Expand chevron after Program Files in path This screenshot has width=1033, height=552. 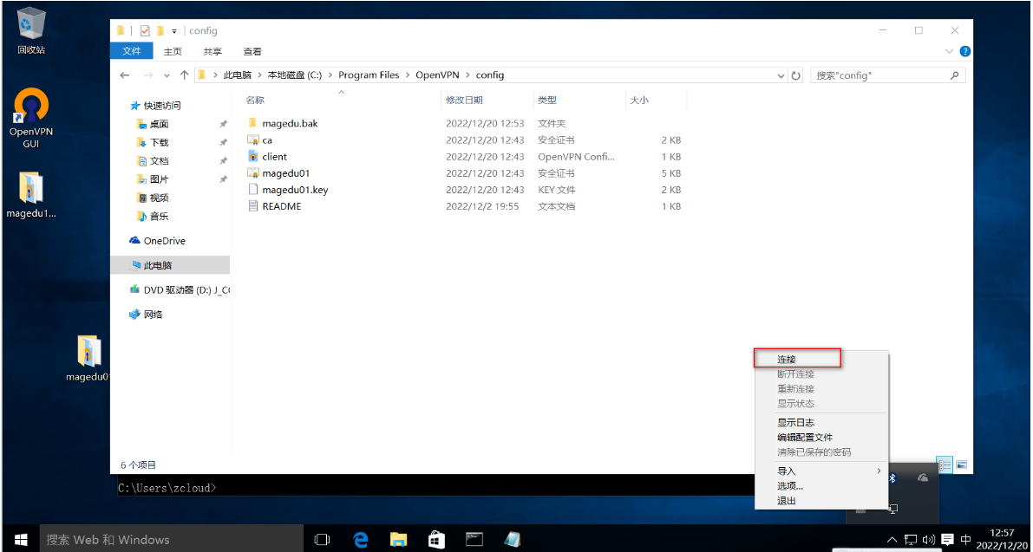click(407, 75)
